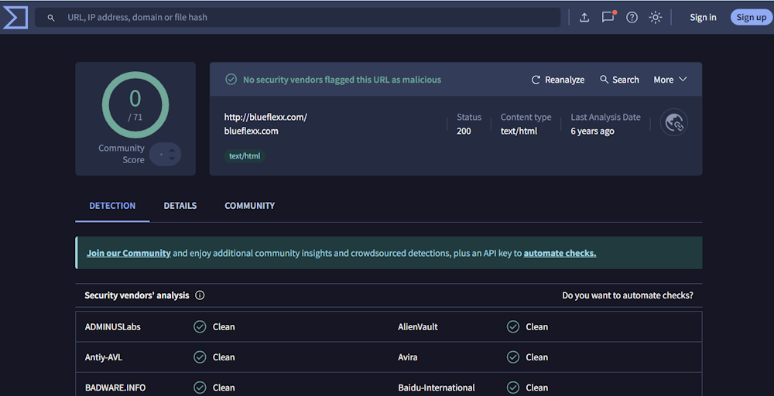The height and width of the screenshot is (396, 774).
Task: Expand the More dropdown menu
Action: [x=670, y=80]
